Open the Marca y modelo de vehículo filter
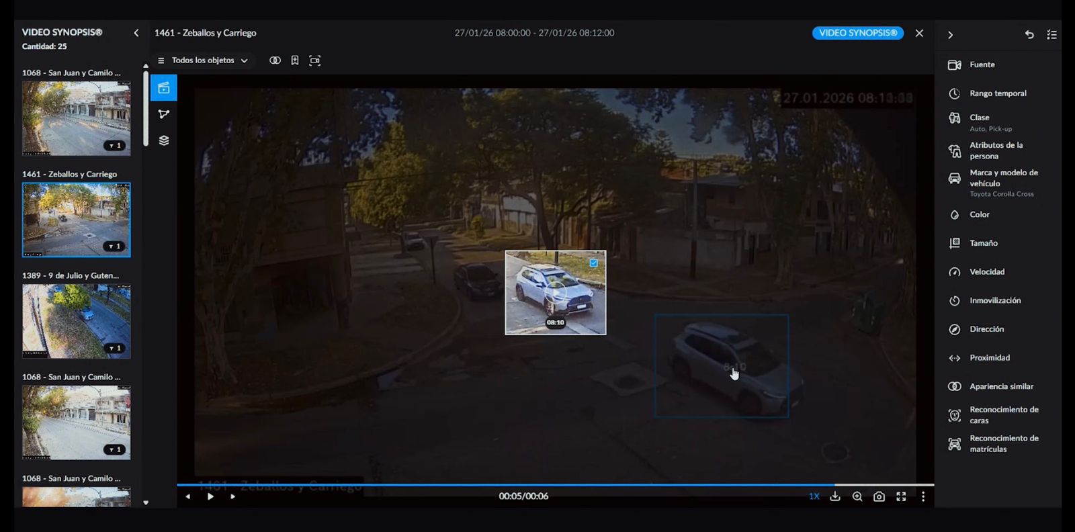Image resolution: width=1075 pixels, height=532 pixels. [x=1003, y=178]
